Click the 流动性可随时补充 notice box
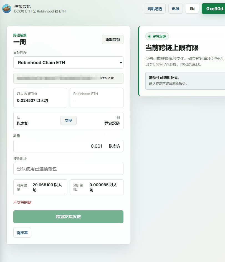The width and height of the screenshot is (225, 262). pyautogui.click(x=185, y=81)
